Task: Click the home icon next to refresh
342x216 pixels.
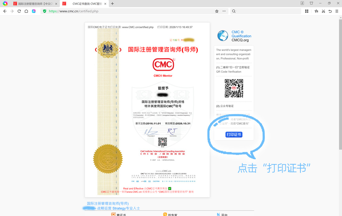Action: pyautogui.click(x=26, y=11)
